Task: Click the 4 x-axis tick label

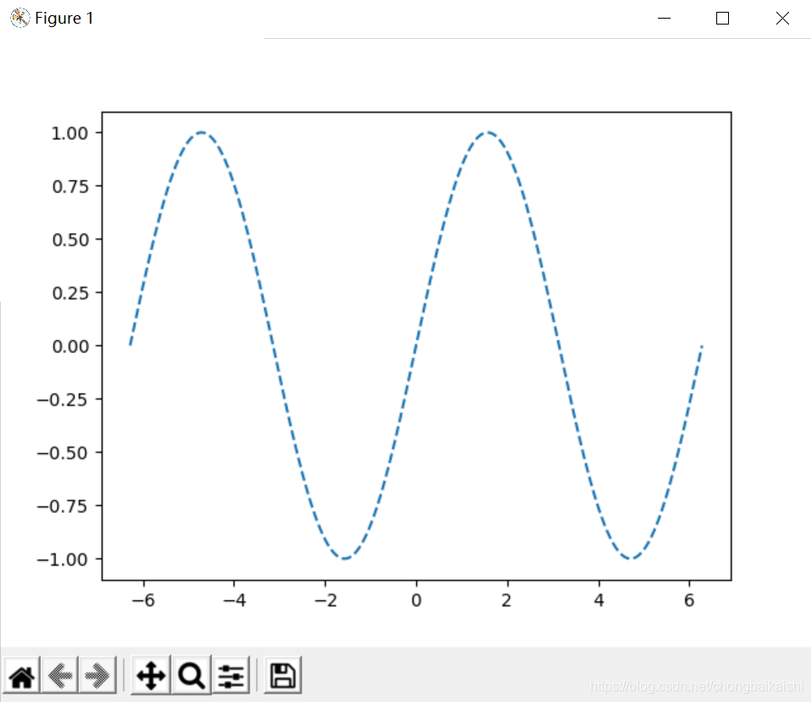Action: coord(599,601)
